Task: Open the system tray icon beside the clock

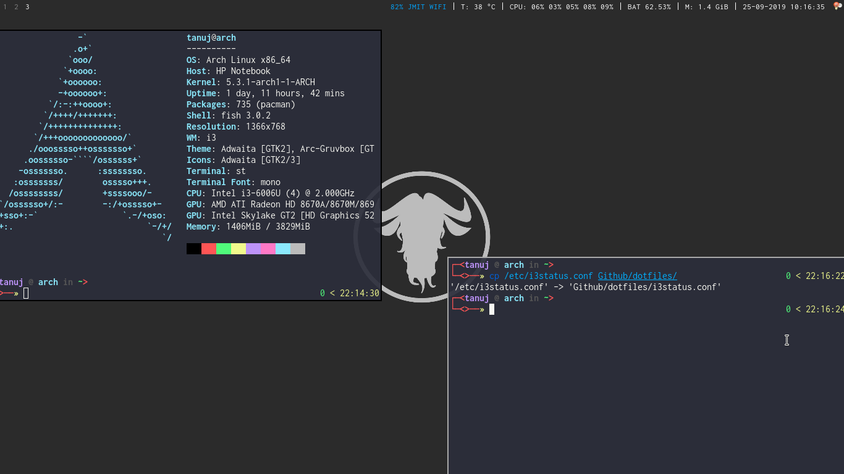Action: (837, 7)
